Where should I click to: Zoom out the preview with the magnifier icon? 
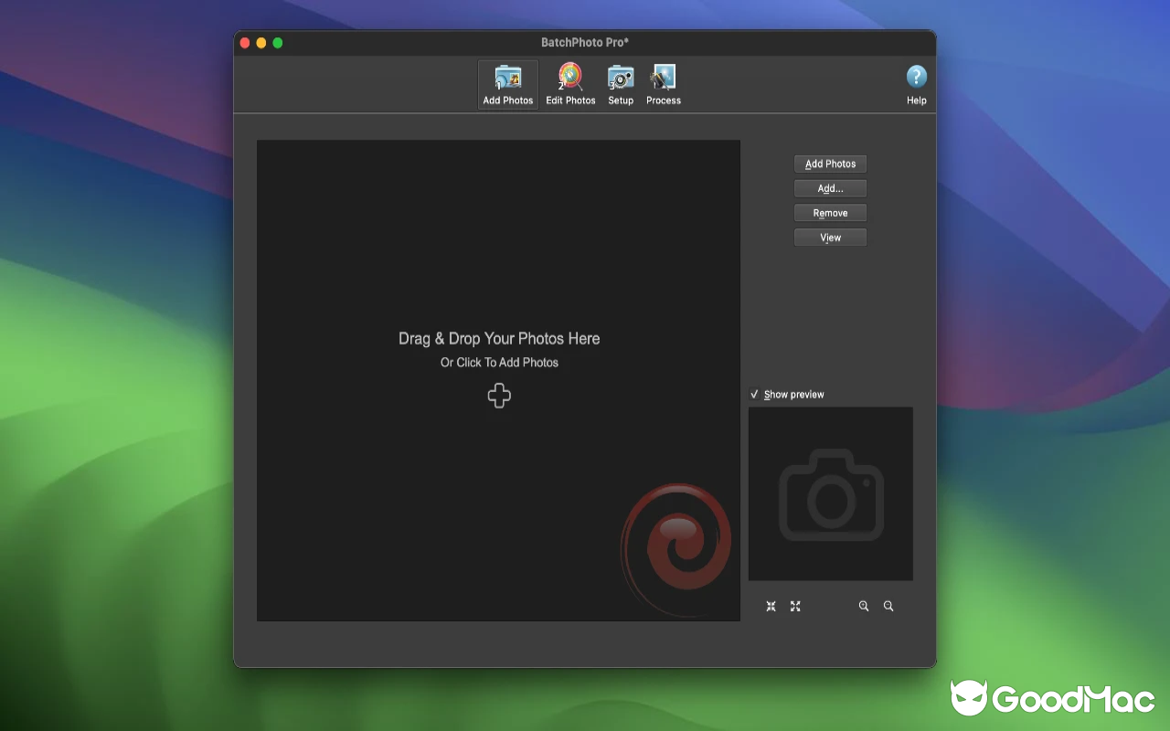pyautogui.click(x=888, y=606)
